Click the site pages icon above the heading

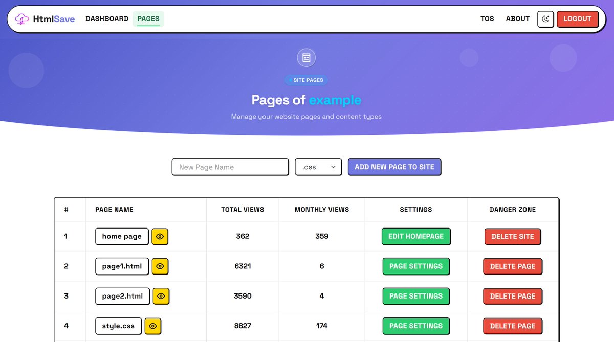pos(306,58)
